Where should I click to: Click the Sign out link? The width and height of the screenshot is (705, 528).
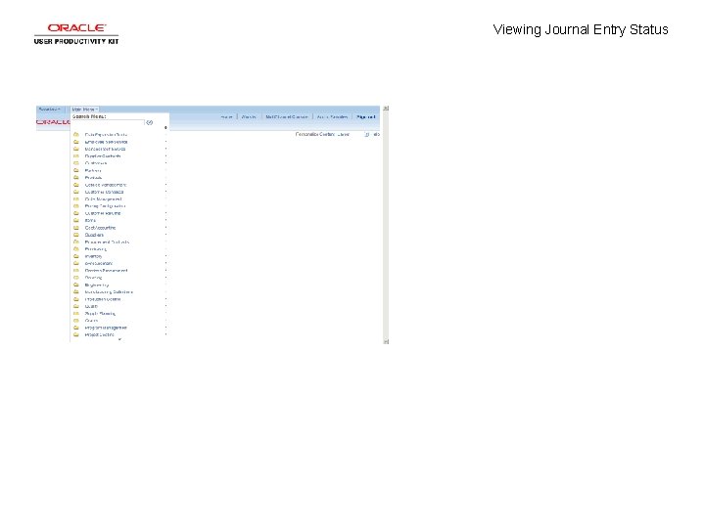[365, 116]
